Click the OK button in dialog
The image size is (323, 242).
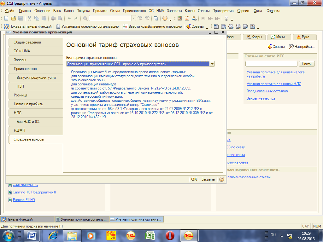click(194, 179)
